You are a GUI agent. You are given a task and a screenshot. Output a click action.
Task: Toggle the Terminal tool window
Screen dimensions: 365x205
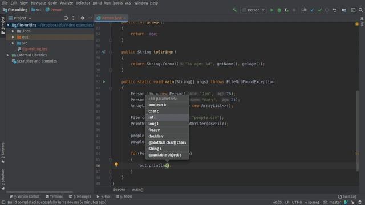[x=54, y=196]
